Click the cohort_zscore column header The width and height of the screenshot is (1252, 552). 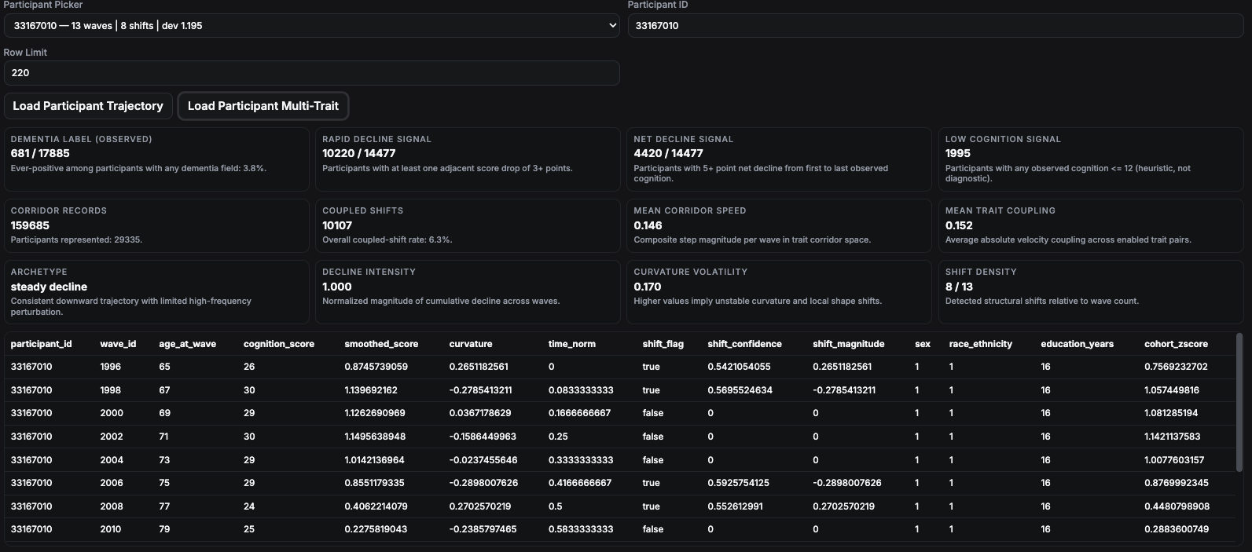pos(1176,344)
